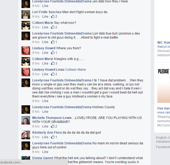Click thumbs-up count on Lori Fridle Sanchez's comment

point(56,17)
